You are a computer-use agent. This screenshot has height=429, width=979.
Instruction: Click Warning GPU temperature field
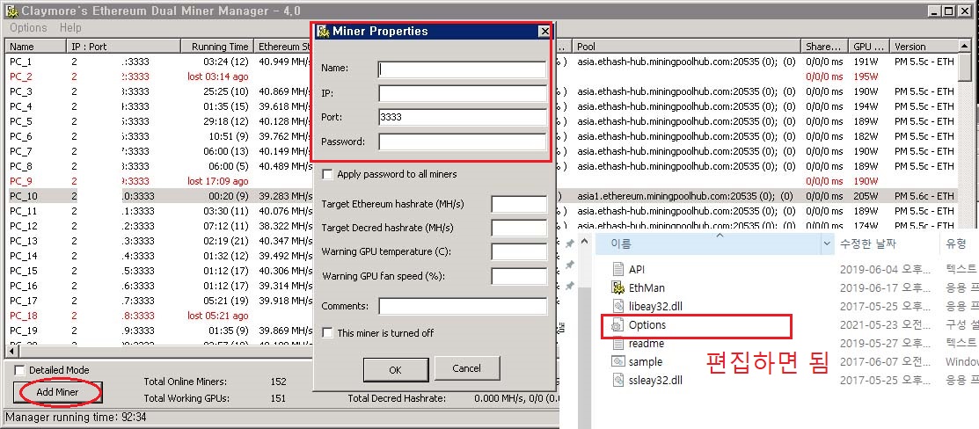[519, 251]
